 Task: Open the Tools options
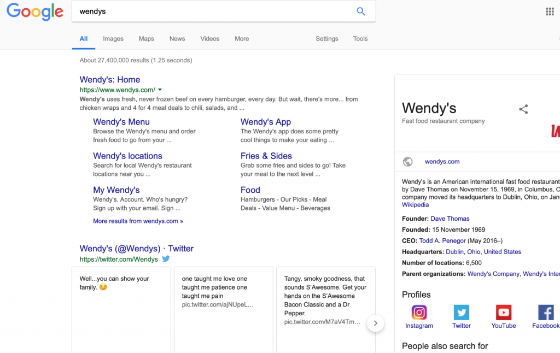point(360,39)
